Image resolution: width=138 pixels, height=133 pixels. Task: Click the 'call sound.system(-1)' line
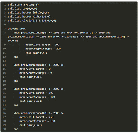coord(23,5)
